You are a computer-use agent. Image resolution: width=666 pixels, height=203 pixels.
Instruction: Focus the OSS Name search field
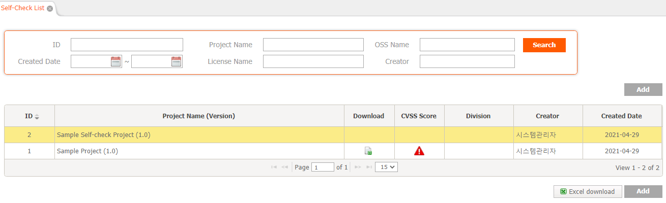click(467, 45)
